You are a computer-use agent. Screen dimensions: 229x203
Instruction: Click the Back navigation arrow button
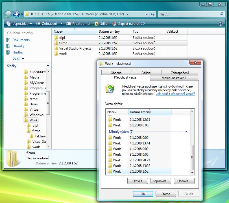8,14
